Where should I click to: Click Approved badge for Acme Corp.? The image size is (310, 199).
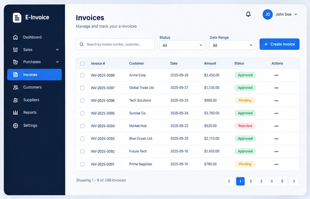[245, 75]
